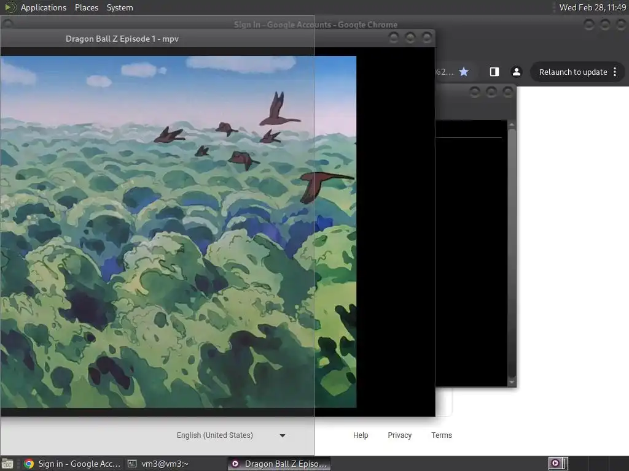The height and width of the screenshot is (471, 629).
Task: Open the Terms link on the sign-in page
Action: pos(441,435)
